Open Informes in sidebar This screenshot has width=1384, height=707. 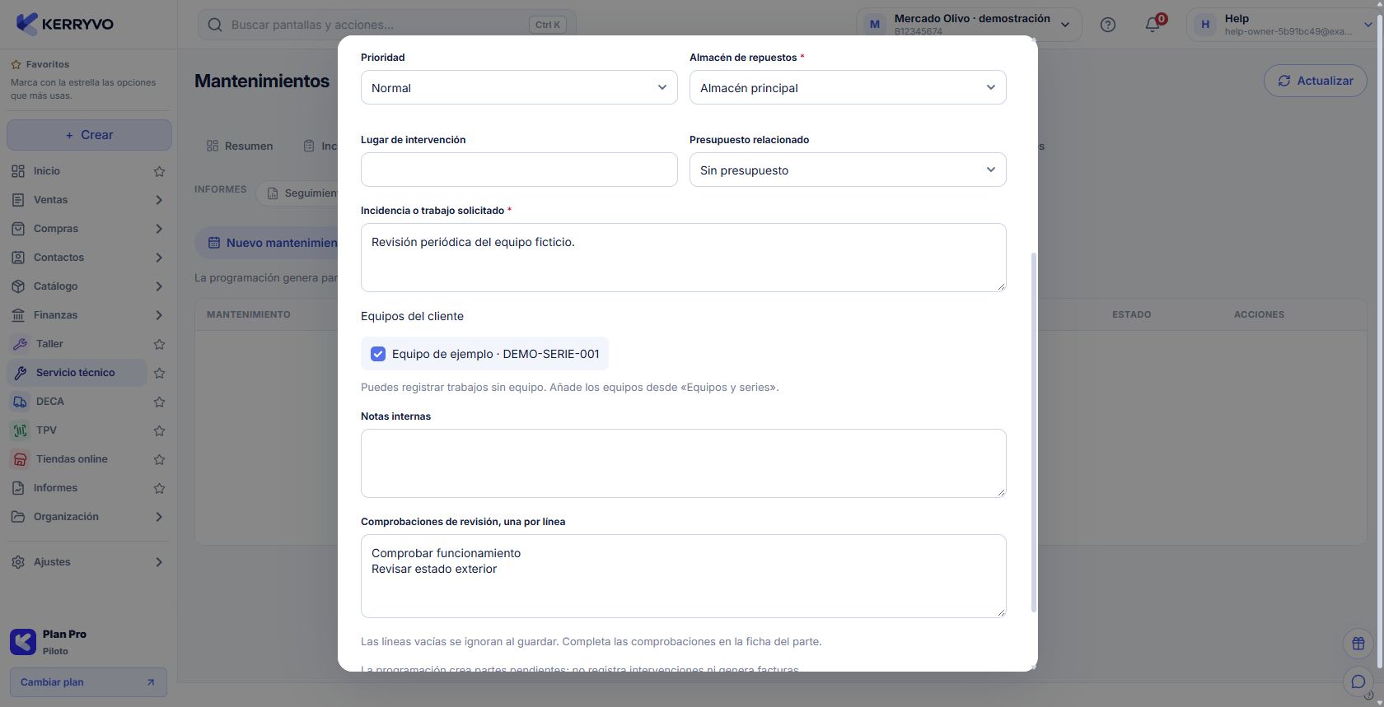(77, 488)
